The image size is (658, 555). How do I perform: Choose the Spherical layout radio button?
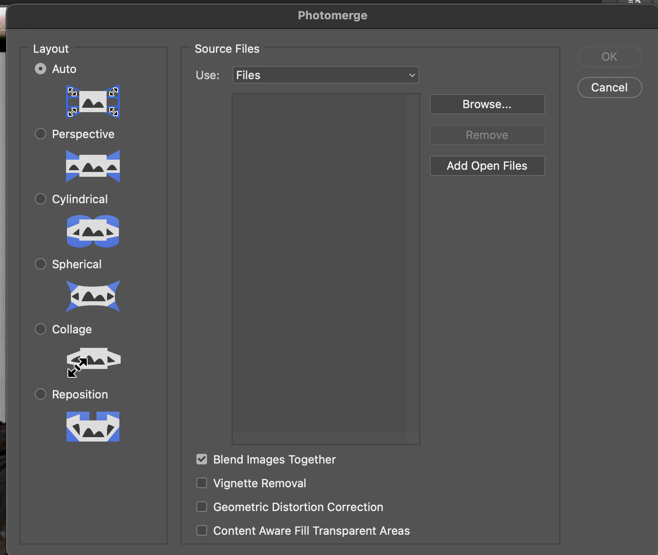tap(41, 264)
